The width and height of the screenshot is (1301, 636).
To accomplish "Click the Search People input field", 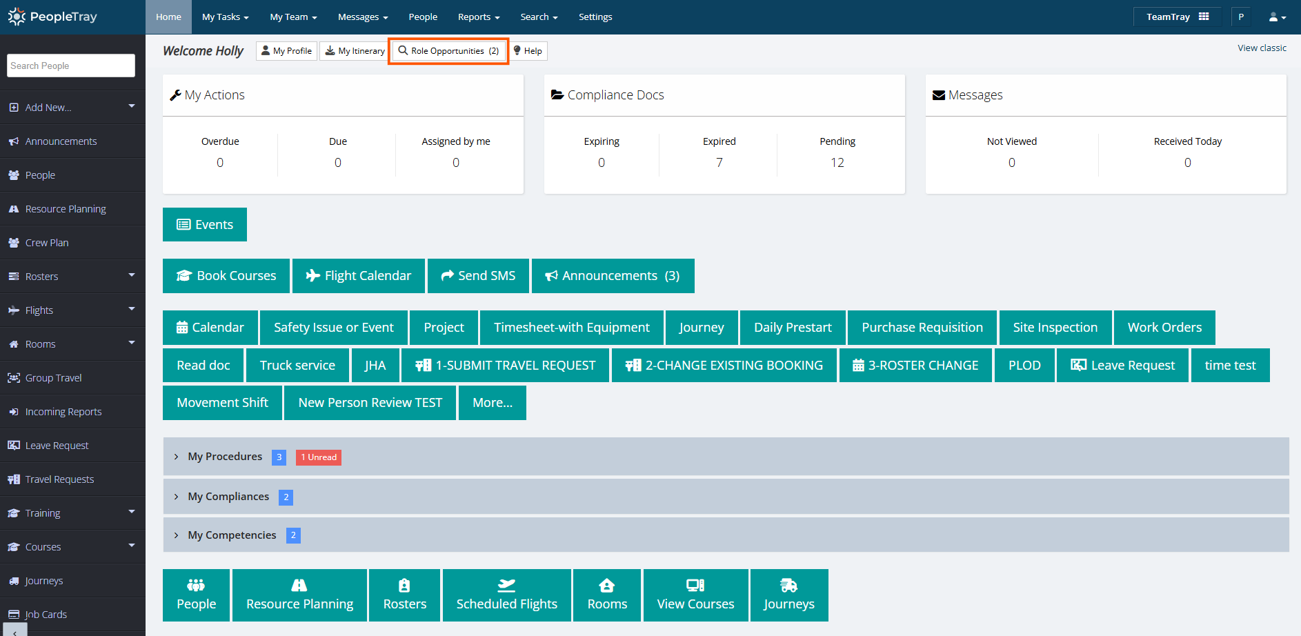I will coord(71,66).
